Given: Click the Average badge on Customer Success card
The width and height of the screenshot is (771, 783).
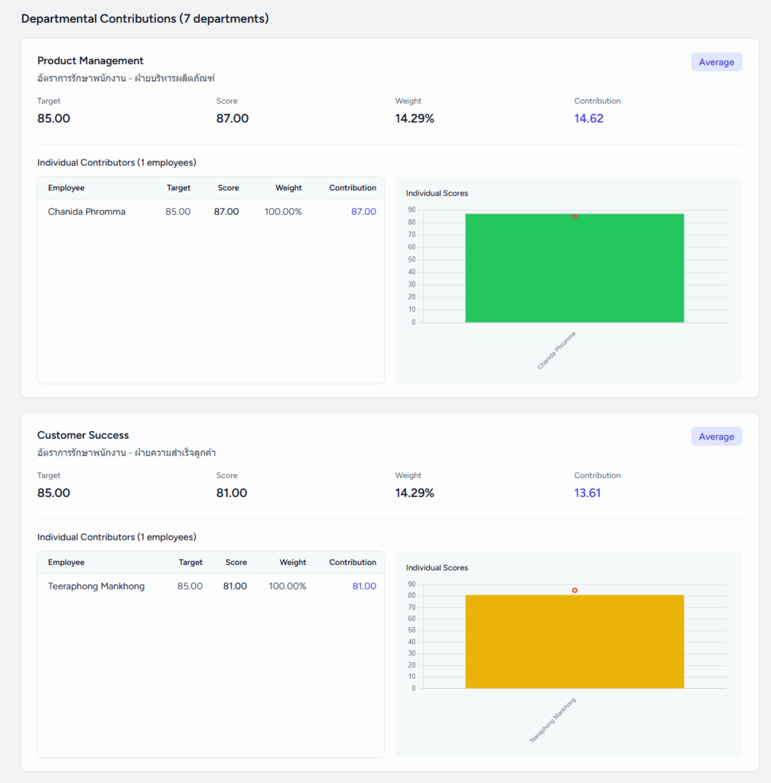Looking at the screenshot, I should (716, 437).
